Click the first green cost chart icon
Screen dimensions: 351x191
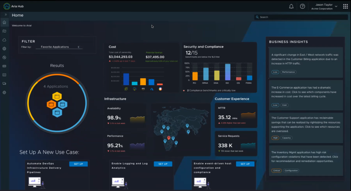pyautogui.click(x=126, y=89)
